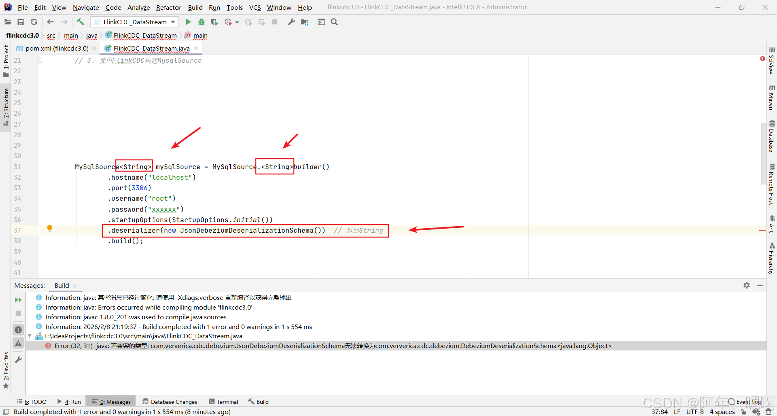777x416 pixels.
Task: Click the Rerun double-arrow icon in Messages
Action: [18, 300]
